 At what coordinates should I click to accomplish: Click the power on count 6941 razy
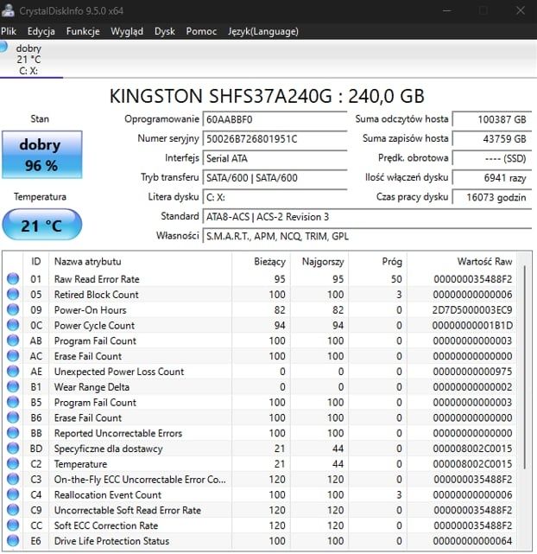point(492,178)
